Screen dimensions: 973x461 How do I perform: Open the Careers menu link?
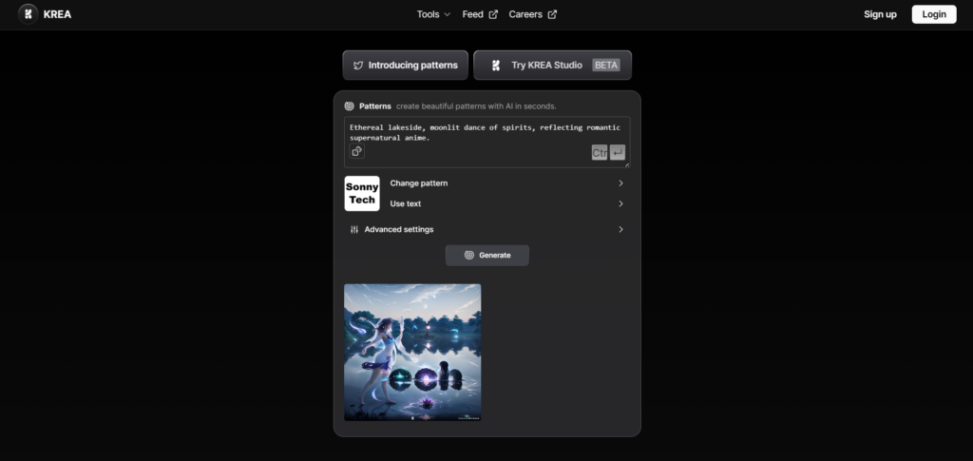[x=525, y=14]
